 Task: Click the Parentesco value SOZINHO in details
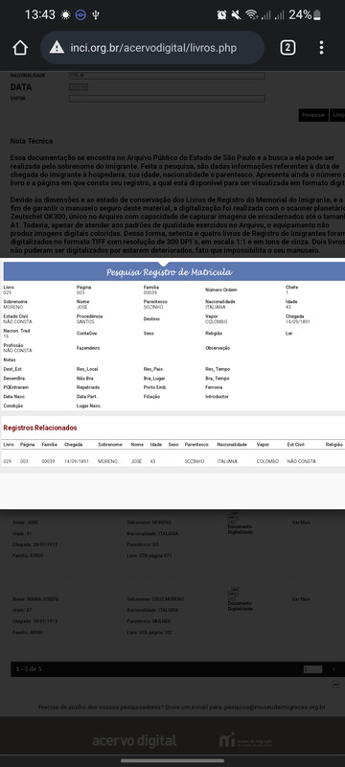point(153,307)
